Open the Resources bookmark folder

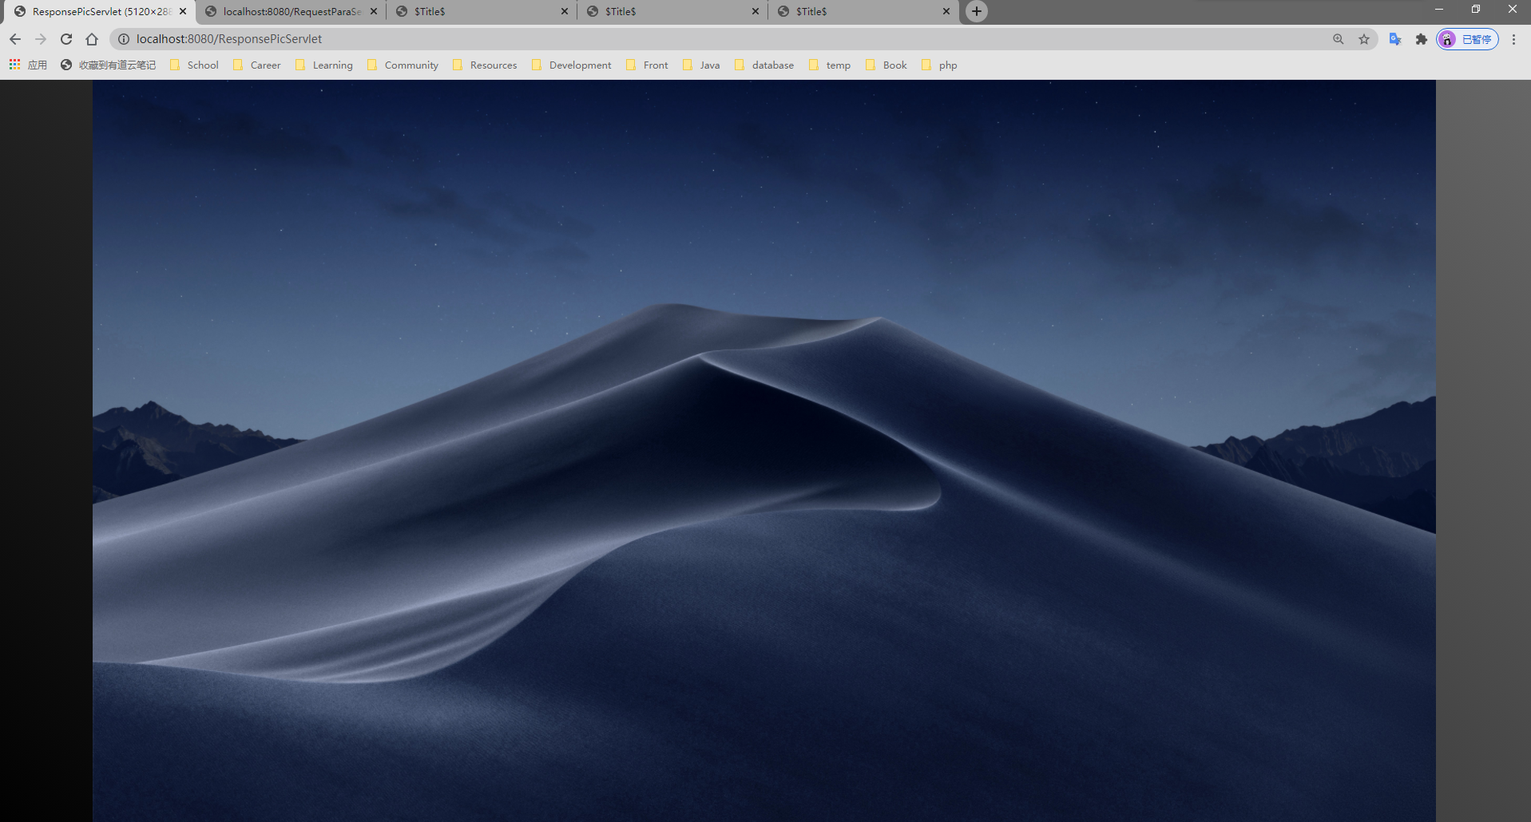[x=486, y=65]
